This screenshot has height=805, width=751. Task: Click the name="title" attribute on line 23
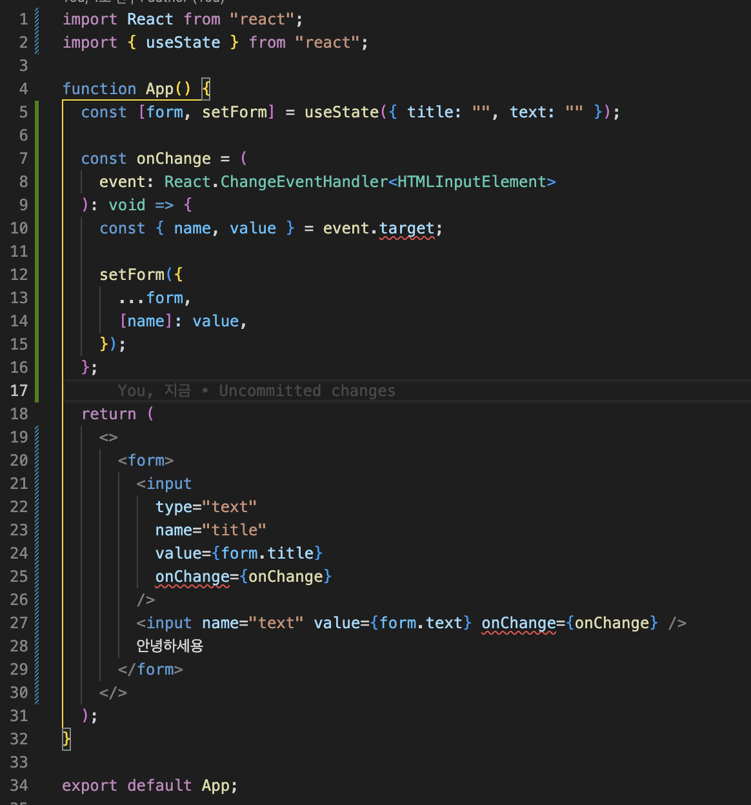[x=210, y=530]
